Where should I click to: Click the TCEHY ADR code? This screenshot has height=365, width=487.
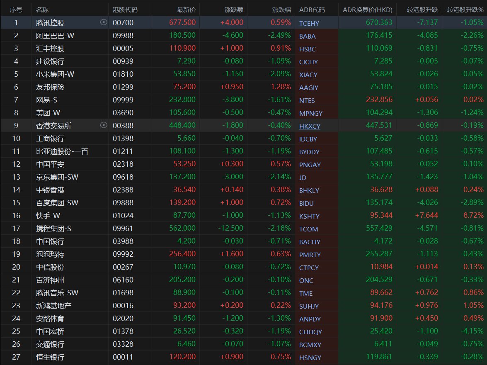[x=309, y=23]
